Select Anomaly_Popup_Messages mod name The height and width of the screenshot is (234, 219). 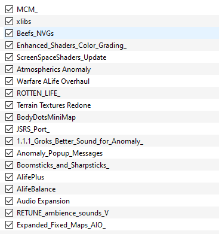(x=60, y=153)
